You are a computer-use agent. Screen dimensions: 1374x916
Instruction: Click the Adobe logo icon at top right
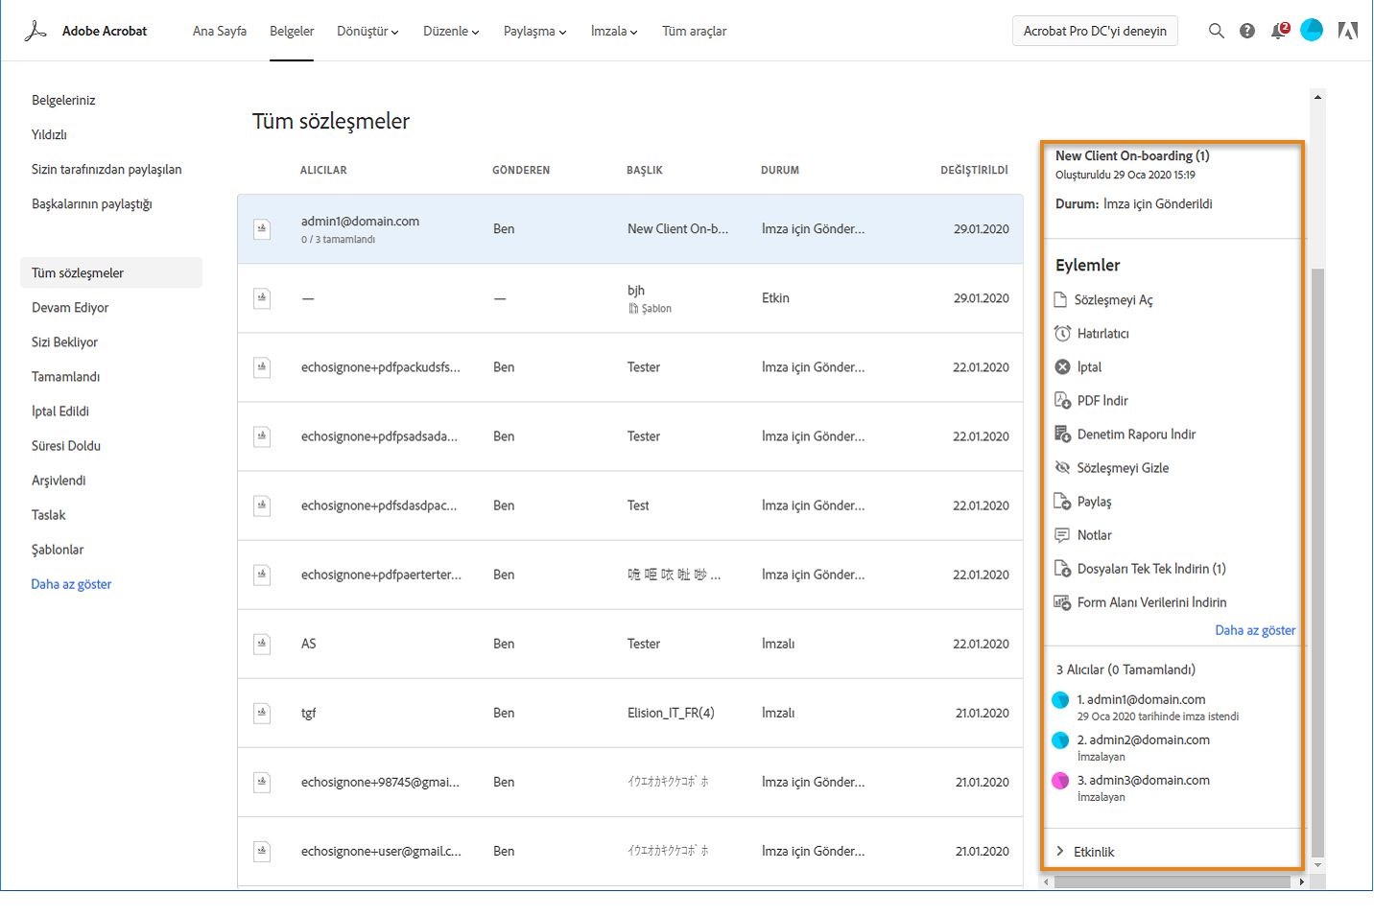pos(1348,31)
